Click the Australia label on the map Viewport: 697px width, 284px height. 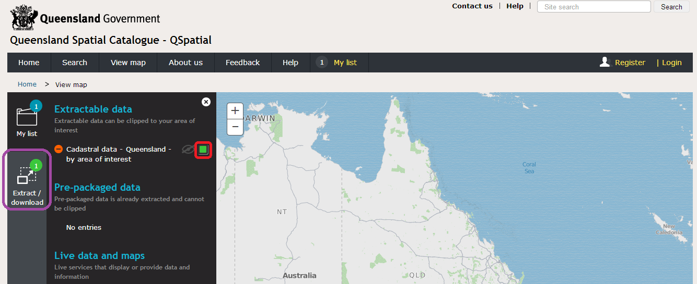pyautogui.click(x=299, y=275)
